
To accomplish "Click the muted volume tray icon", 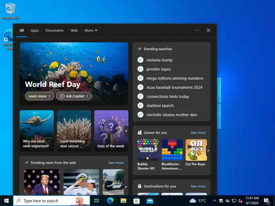I will tap(240, 201).
